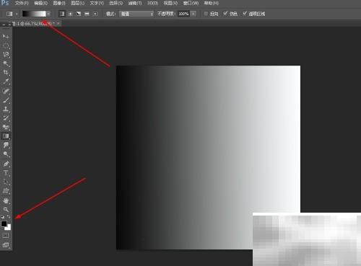The width and height of the screenshot is (361, 266).
Task: Open the Help (帮助) menu
Action: pyautogui.click(x=212, y=3)
